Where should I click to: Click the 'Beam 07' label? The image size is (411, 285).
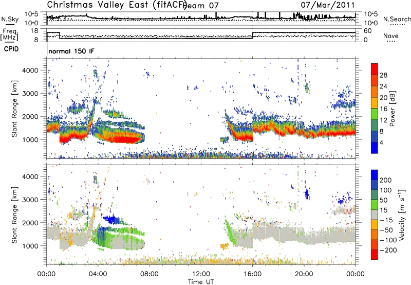point(200,6)
